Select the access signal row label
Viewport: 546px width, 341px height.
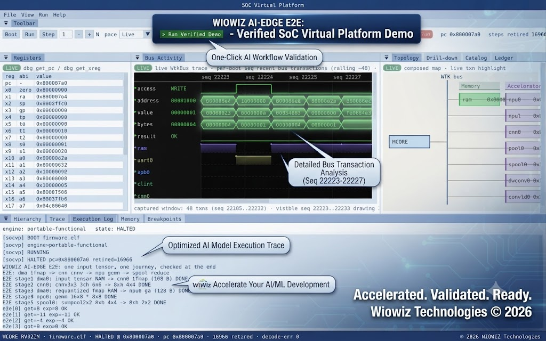tap(146, 88)
